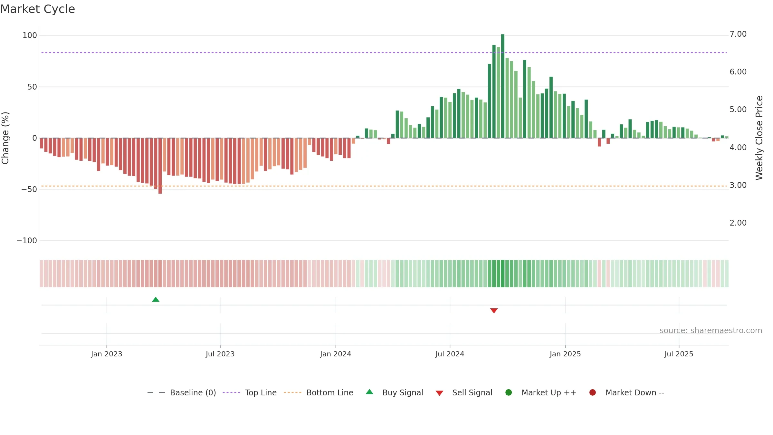This screenshot has width=773, height=435.
Task: Click the red triangle icon in the legend
Action: tap(439, 393)
